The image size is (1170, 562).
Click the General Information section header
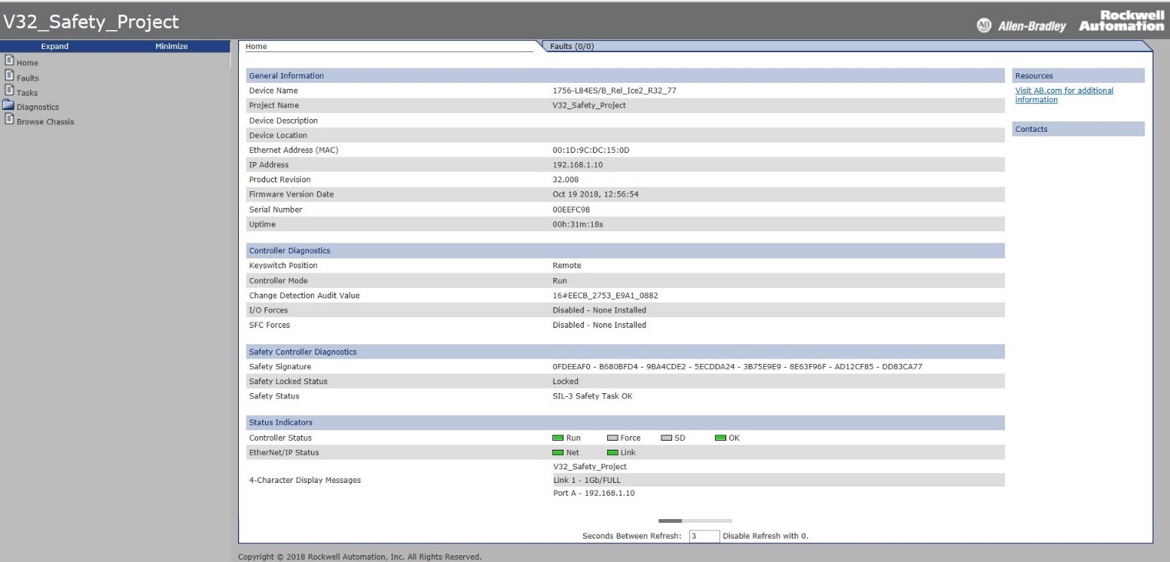[625, 75]
